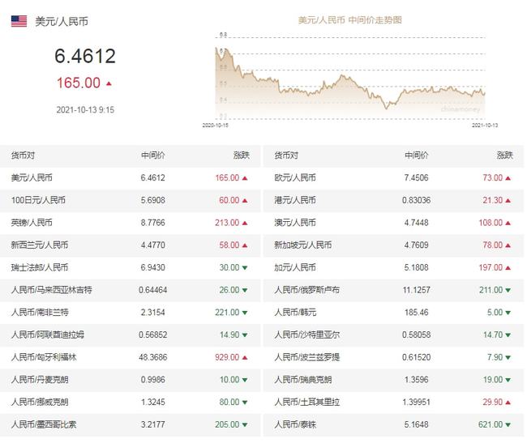Click the 美元/人民币 中间价走势图 chart title
This screenshot has height=443, width=527.
[350, 20]
